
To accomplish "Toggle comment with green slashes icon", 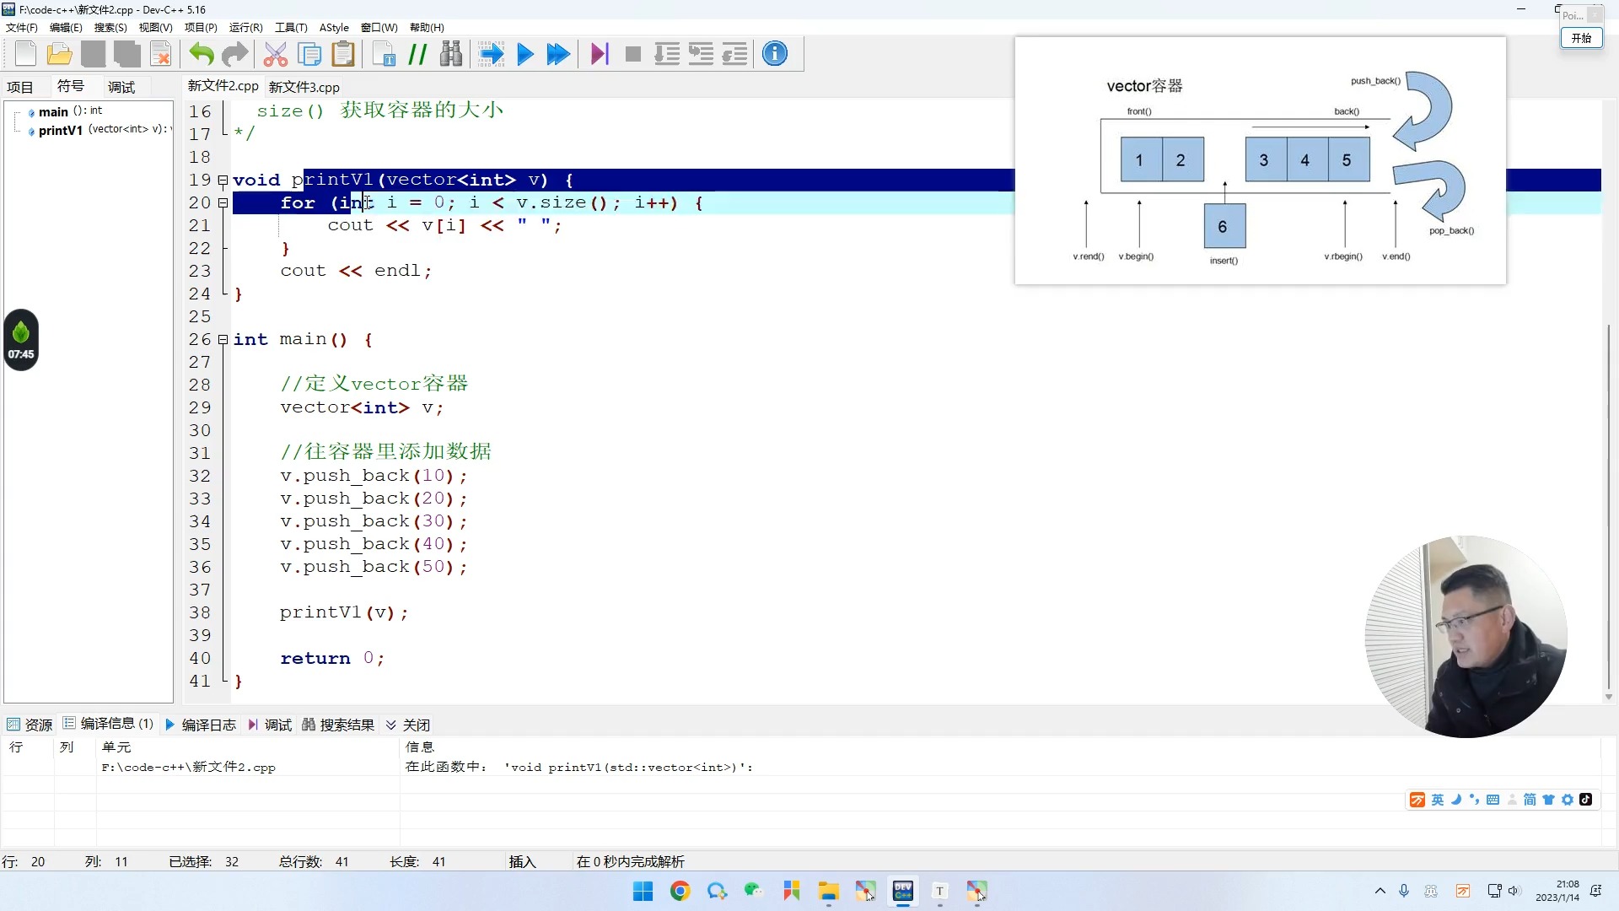I will click(x=417, y=55).
